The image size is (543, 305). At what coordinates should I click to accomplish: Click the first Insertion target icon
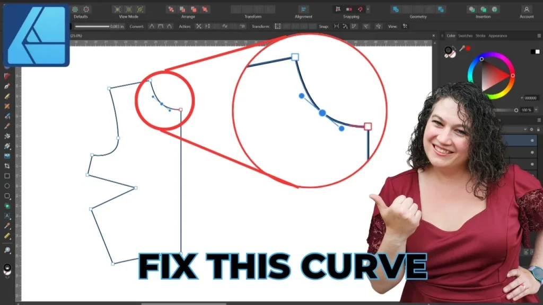471,10
